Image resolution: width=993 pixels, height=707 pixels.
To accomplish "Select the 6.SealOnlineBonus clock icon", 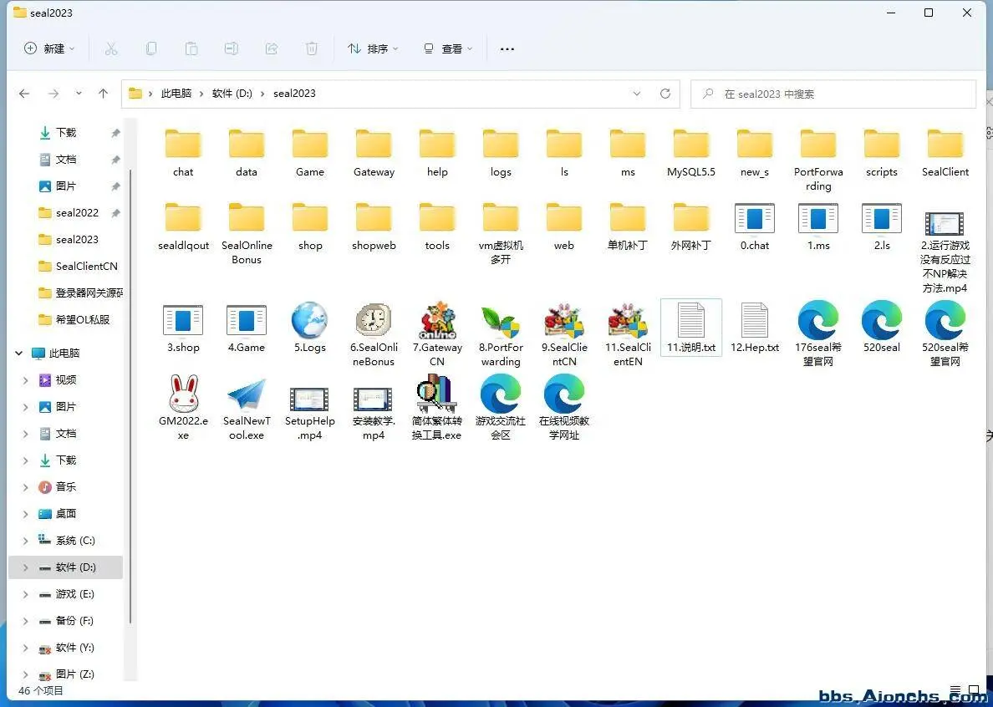I will point(374,321).
